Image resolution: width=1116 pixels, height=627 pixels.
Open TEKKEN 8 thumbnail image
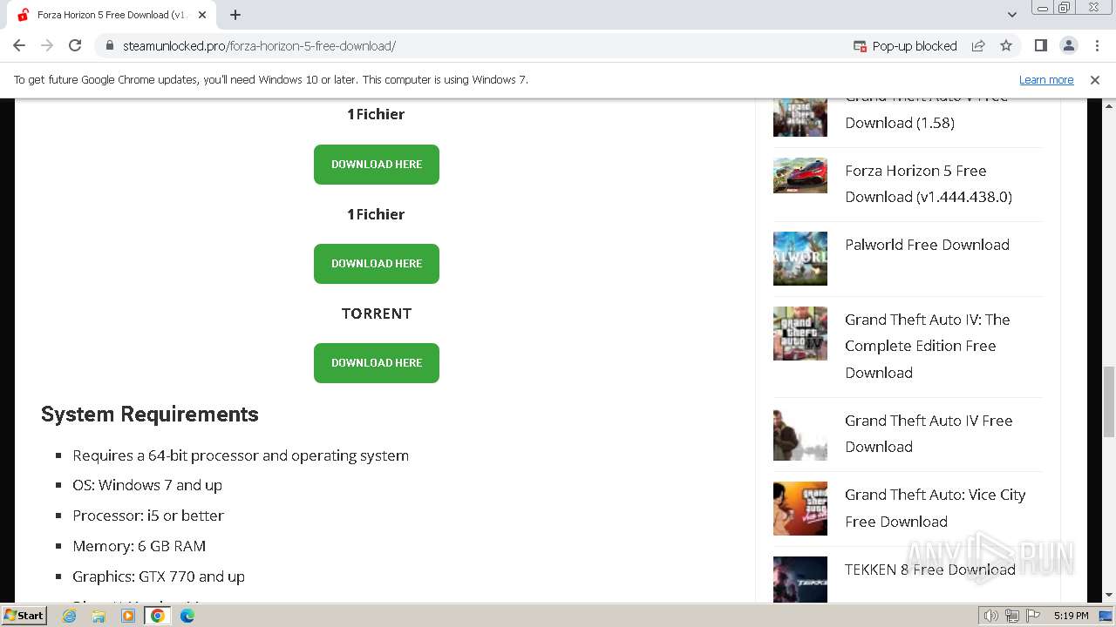tap(800, 579)
